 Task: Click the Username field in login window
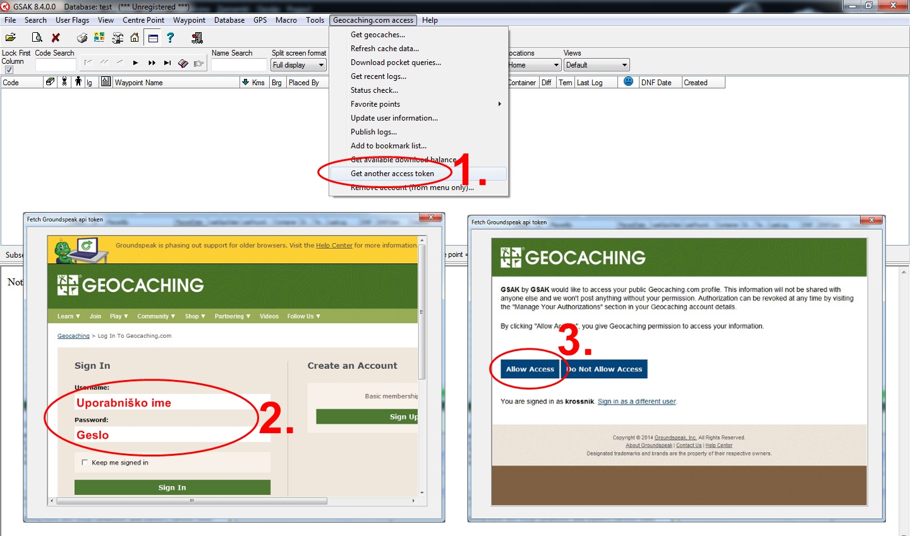point(173,402)
